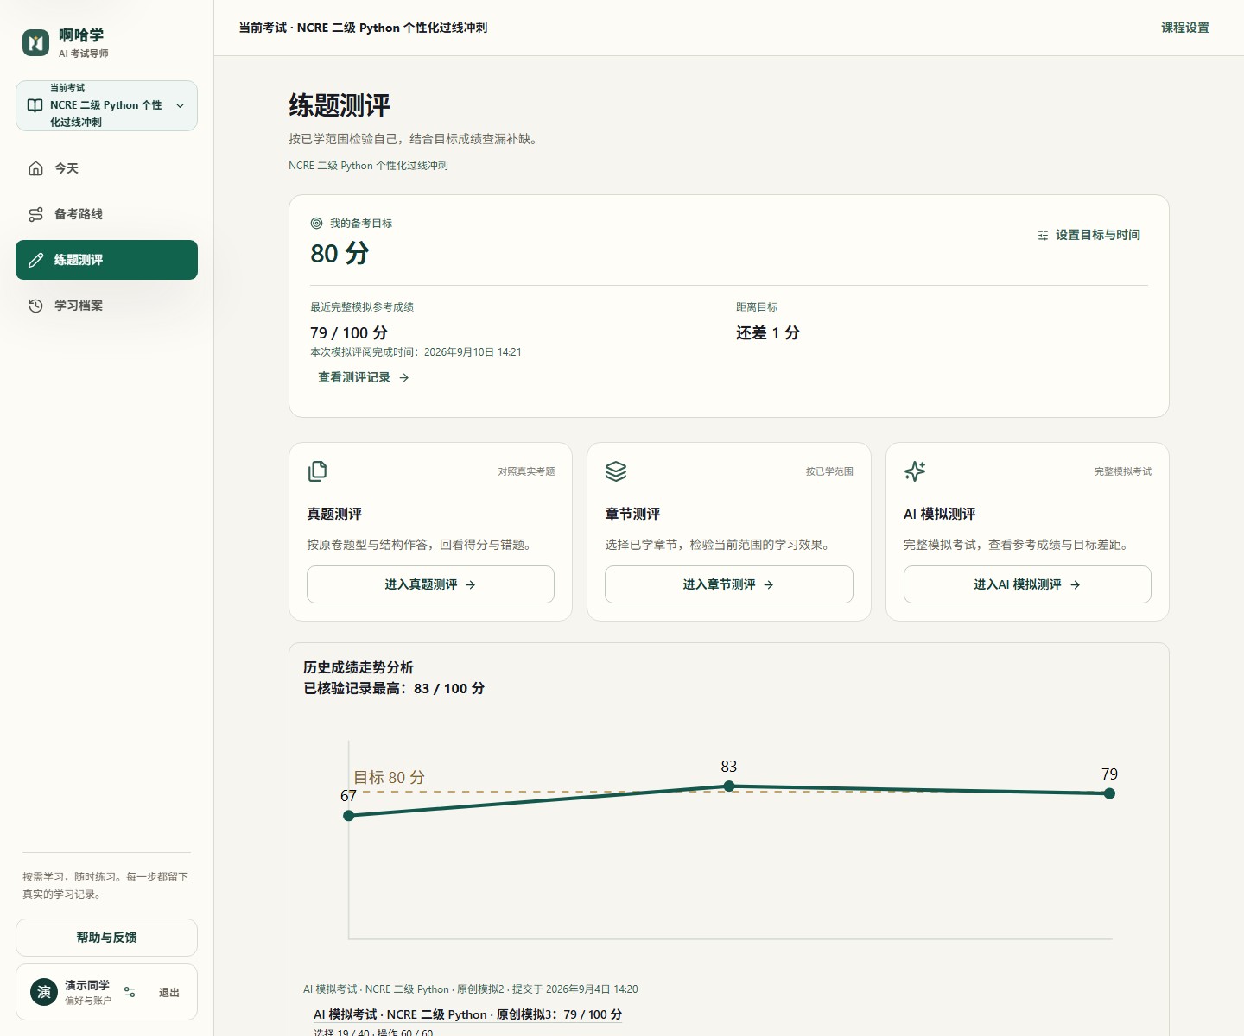This screenshot has width=1244, height=1036.
Task: Click the documents icon in 真题测评 card
Action: click(x=318, y=471)
